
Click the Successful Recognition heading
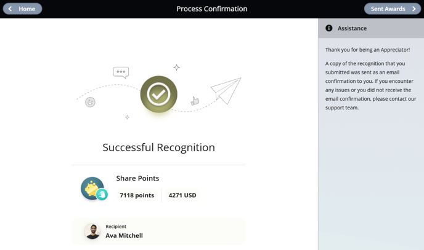(x=159, y=147)
